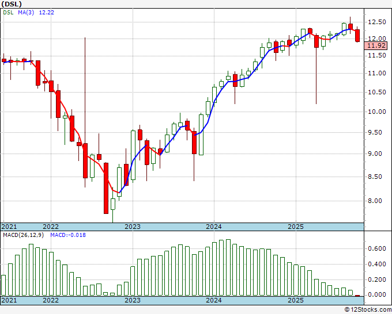Viewport: 392px width, 314px height.
Task: Click the MACD(26,12,9) indicator label
Action: pyautogui.click(x=23, y=235)
